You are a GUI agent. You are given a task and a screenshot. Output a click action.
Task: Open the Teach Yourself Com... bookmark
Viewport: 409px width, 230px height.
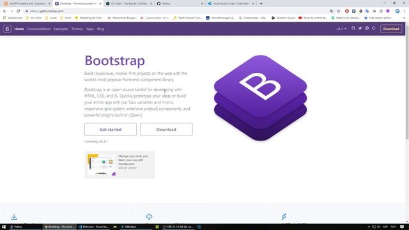tap(187, 18)
